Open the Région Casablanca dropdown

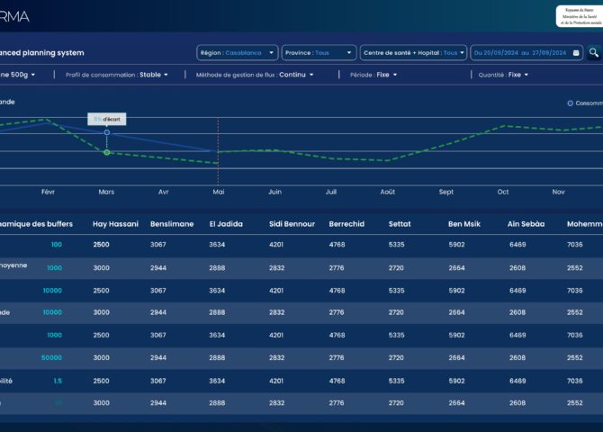[x=237, y=53]
